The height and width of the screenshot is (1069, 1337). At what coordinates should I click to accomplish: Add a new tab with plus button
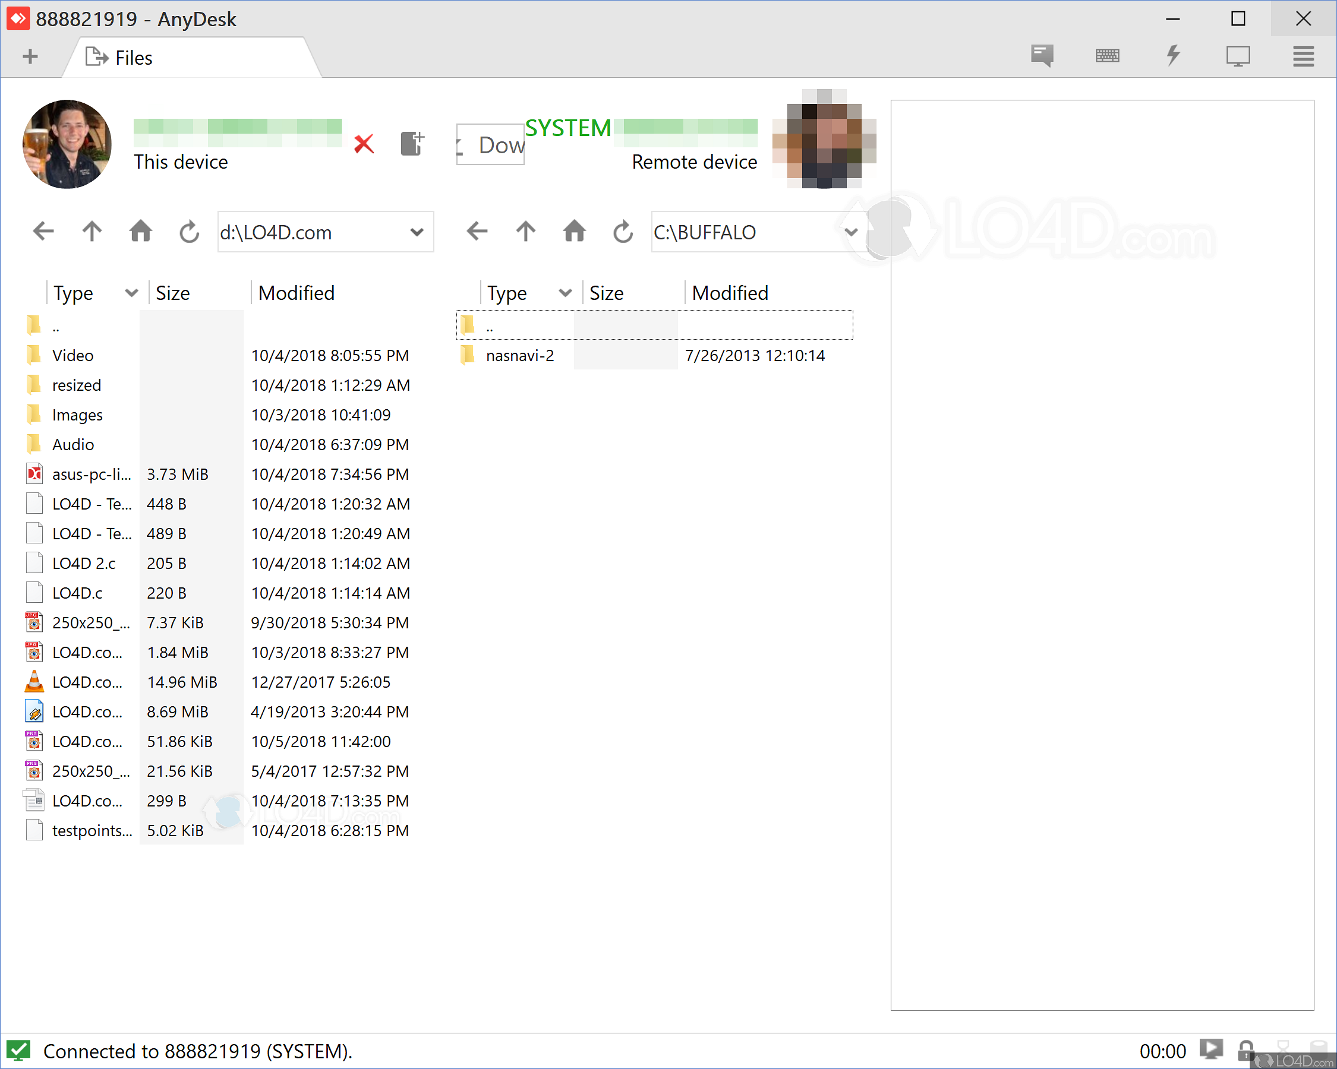point(30,57)
